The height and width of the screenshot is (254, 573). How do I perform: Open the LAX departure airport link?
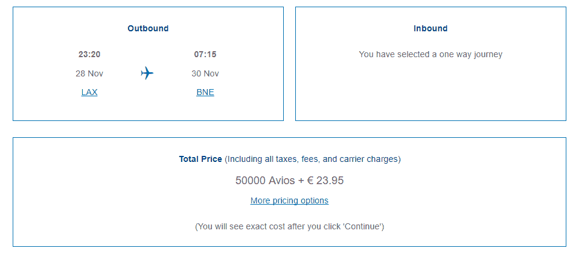(x=89, y=92)
